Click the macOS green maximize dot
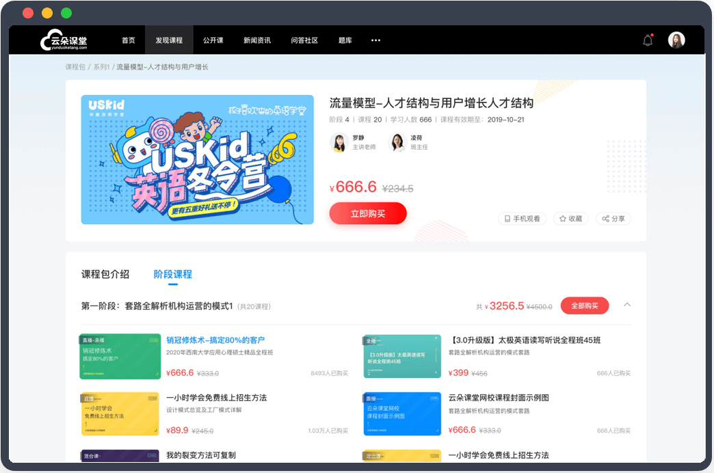Screen dimensions: 714x473 (x=66, y=13)
